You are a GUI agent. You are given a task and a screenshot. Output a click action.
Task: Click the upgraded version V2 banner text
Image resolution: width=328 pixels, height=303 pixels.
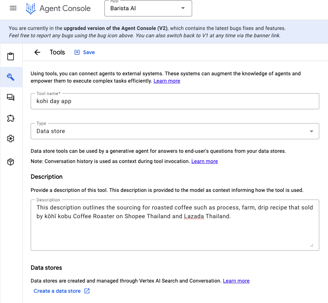[116, 28]
